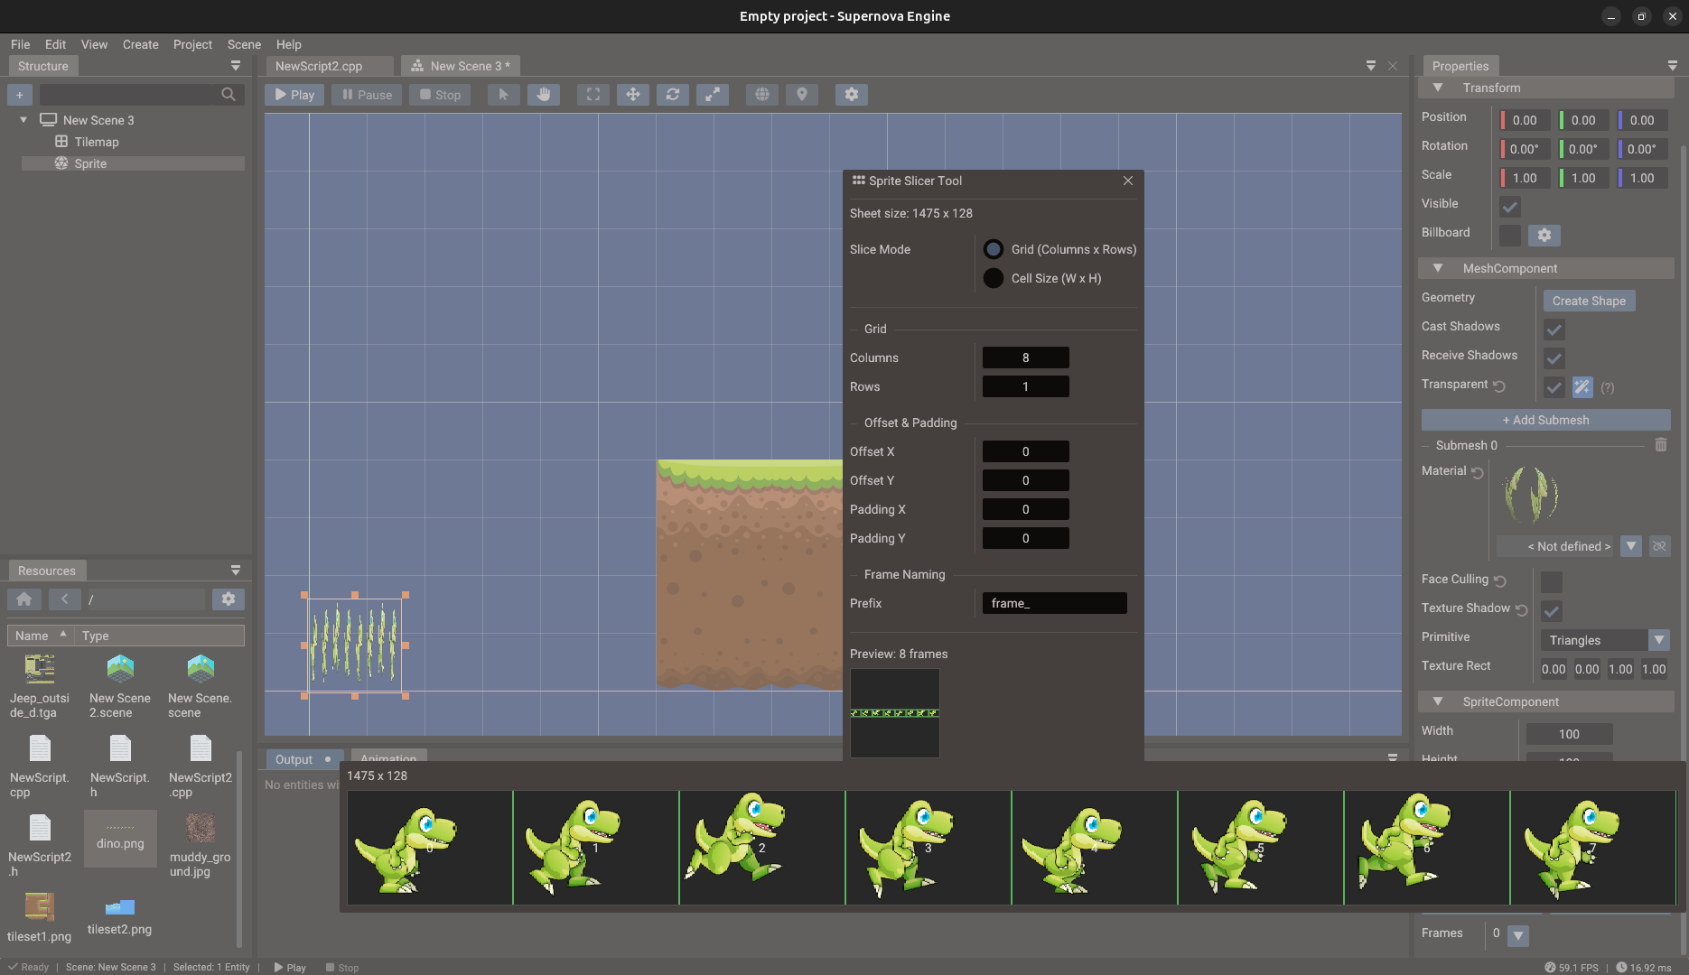Click the Transparent color swatch in MeshComponent
1689x975 pixels.
point(1582,387)
